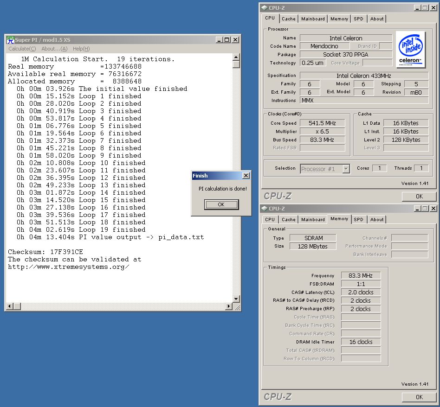440x407 pixels.
Task: Open the Calculate menu in Super PI
Action: pyautogui.click(x=22, y=49)
